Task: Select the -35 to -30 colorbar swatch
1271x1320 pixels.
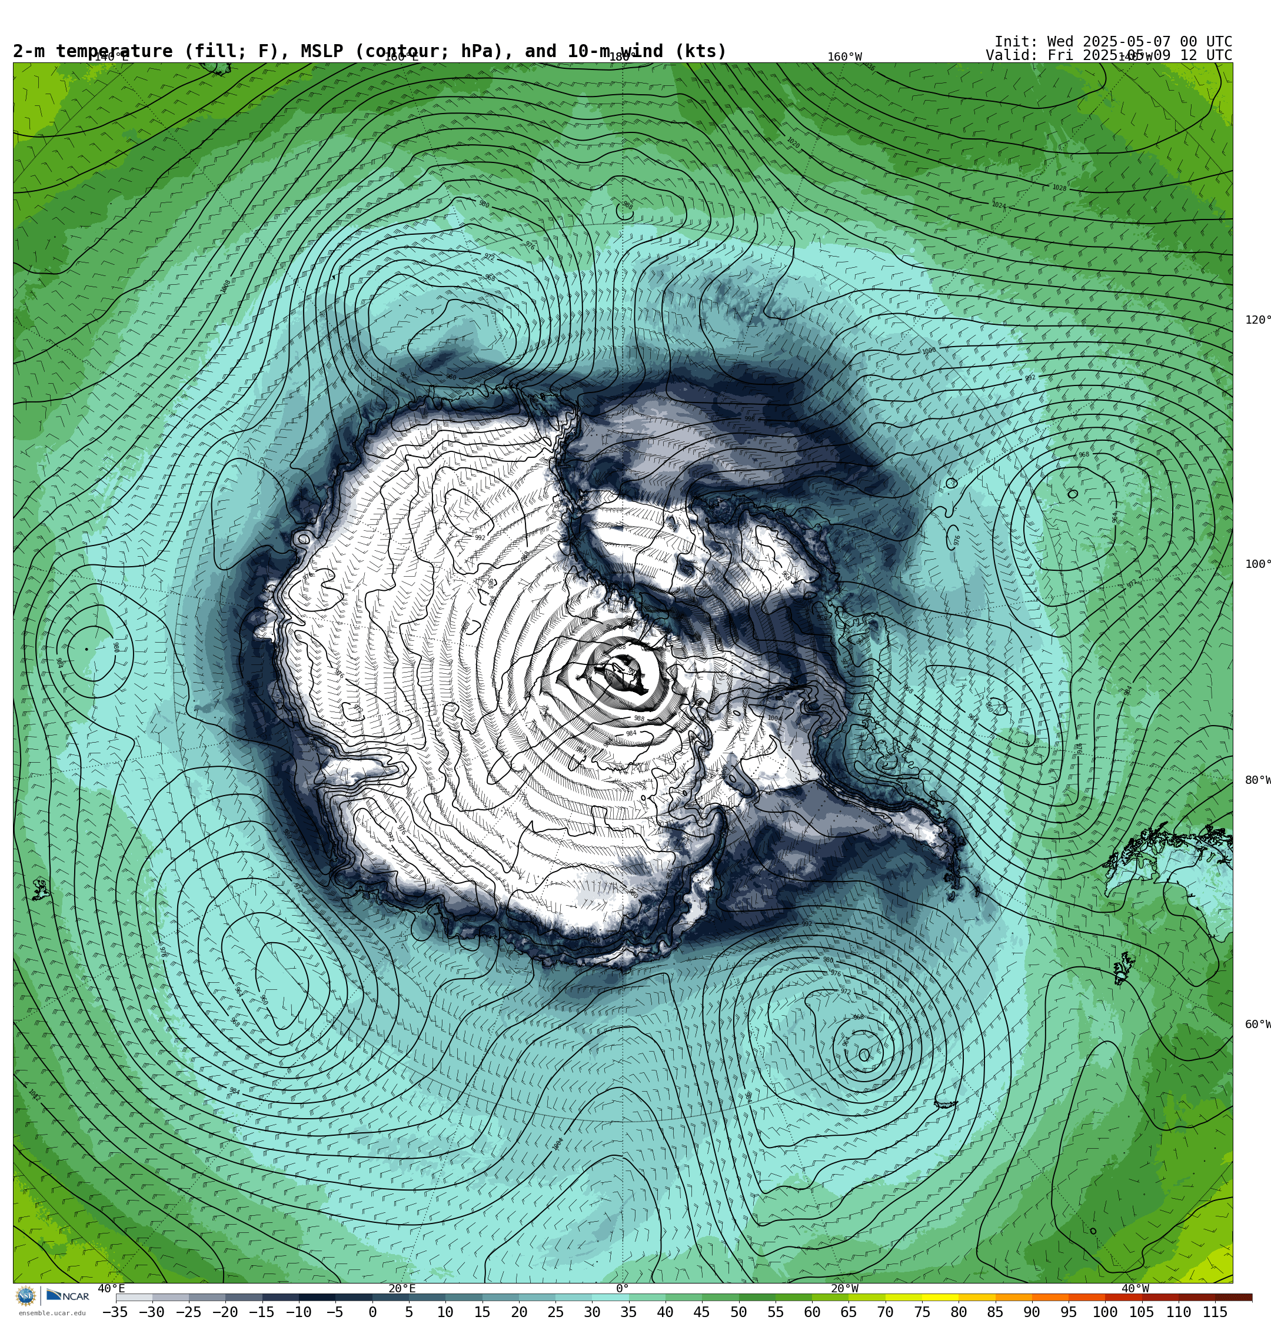Action: (x=134, y=1297)
